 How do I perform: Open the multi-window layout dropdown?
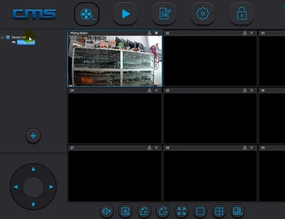pyautogui.click(x=237, y=211)
